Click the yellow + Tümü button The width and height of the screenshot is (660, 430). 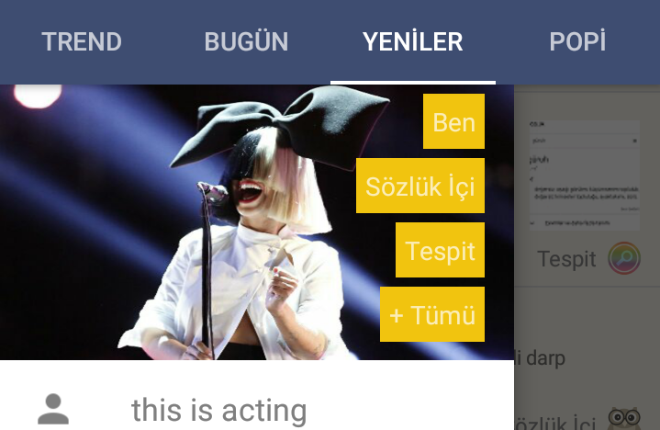(x=431, y=314)
